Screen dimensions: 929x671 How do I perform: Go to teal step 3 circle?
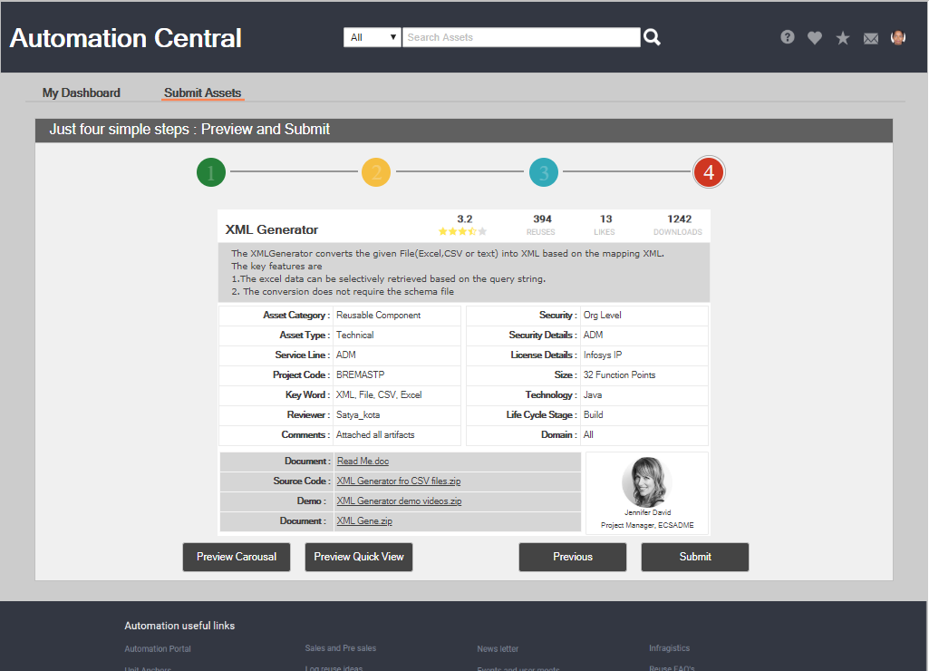[544, 172]
